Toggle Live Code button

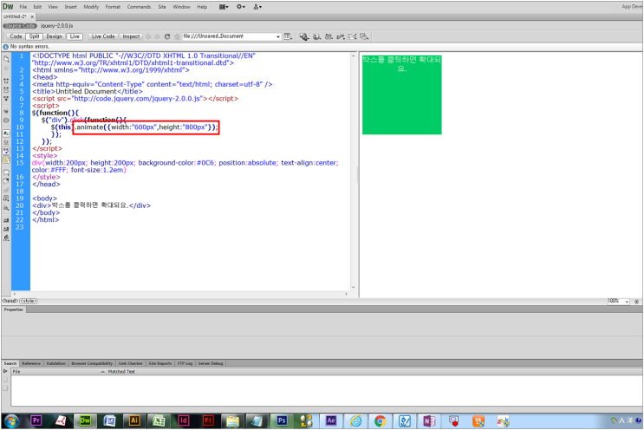pyautogui.click(x=103, y=36)
